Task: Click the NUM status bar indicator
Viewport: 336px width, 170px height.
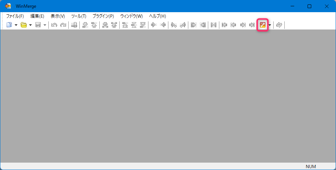Action: coord(311,167)
